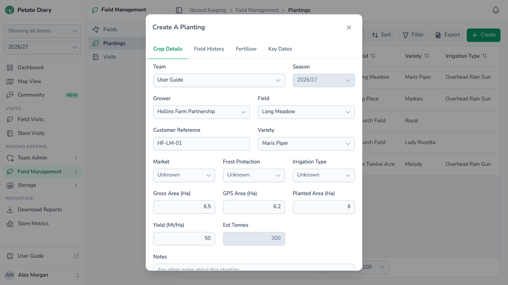Open Storage section in sidebar
The height and width of the screenshot is (285, 508).
tap(43, 185)
